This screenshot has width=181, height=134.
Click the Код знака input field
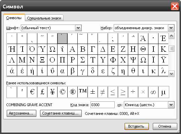click(x=103, y=105)
